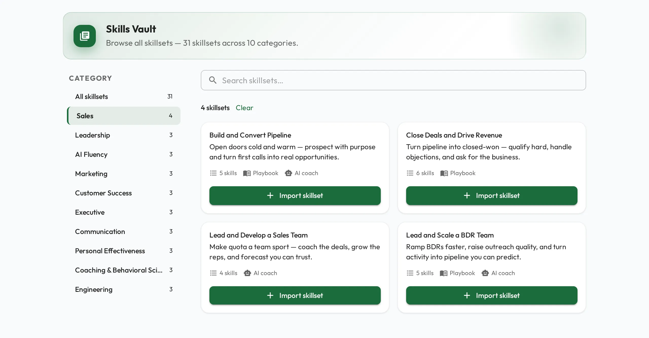Choose Coaching & Behavioral Sci... category
Viewport: 649px width, 338px height.
tap(124, 270)
